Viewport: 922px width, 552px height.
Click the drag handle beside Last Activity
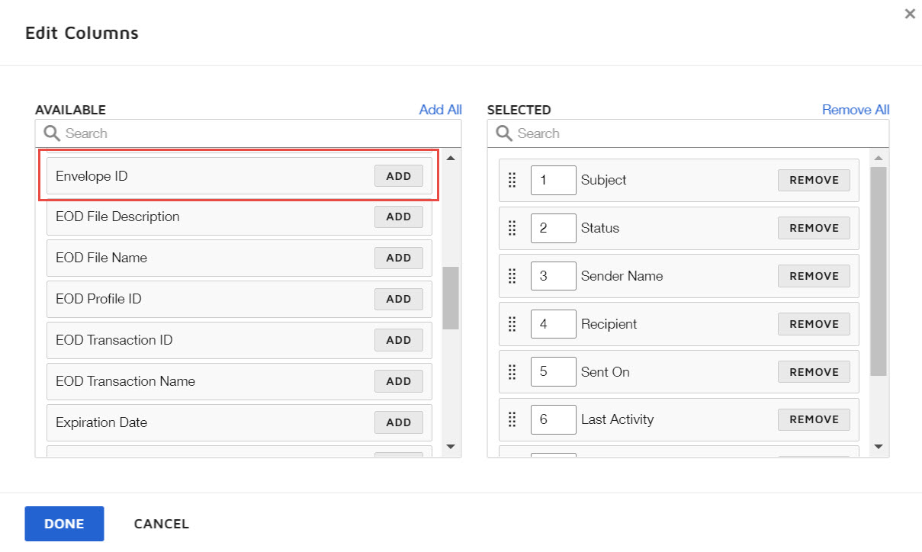click(x=512, y=419)
